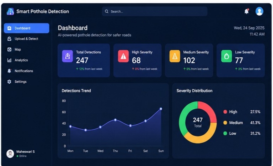The width and height of the screenshot is (273, 166).
Task: Click Maheswari S avatar in sidebar
Action: [x=10, y=154]
